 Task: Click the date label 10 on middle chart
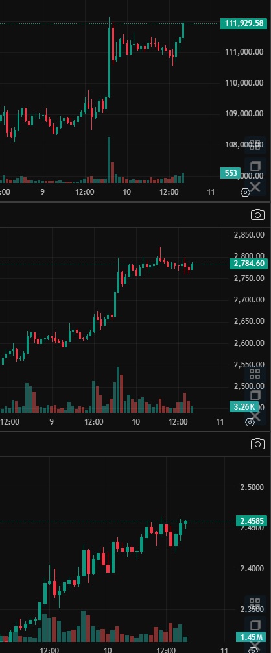pyautogui.click(x=136, y=422)
